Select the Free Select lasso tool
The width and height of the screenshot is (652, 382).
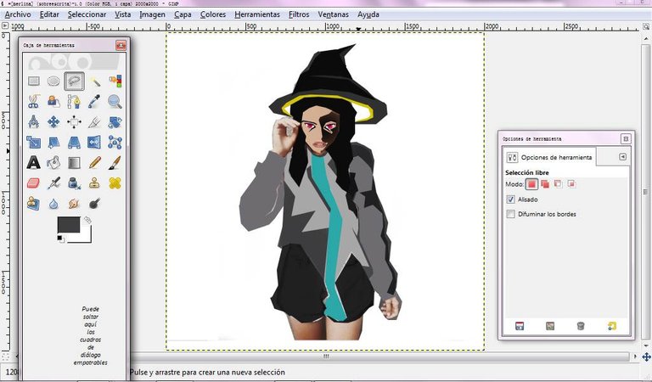(74, 81)
